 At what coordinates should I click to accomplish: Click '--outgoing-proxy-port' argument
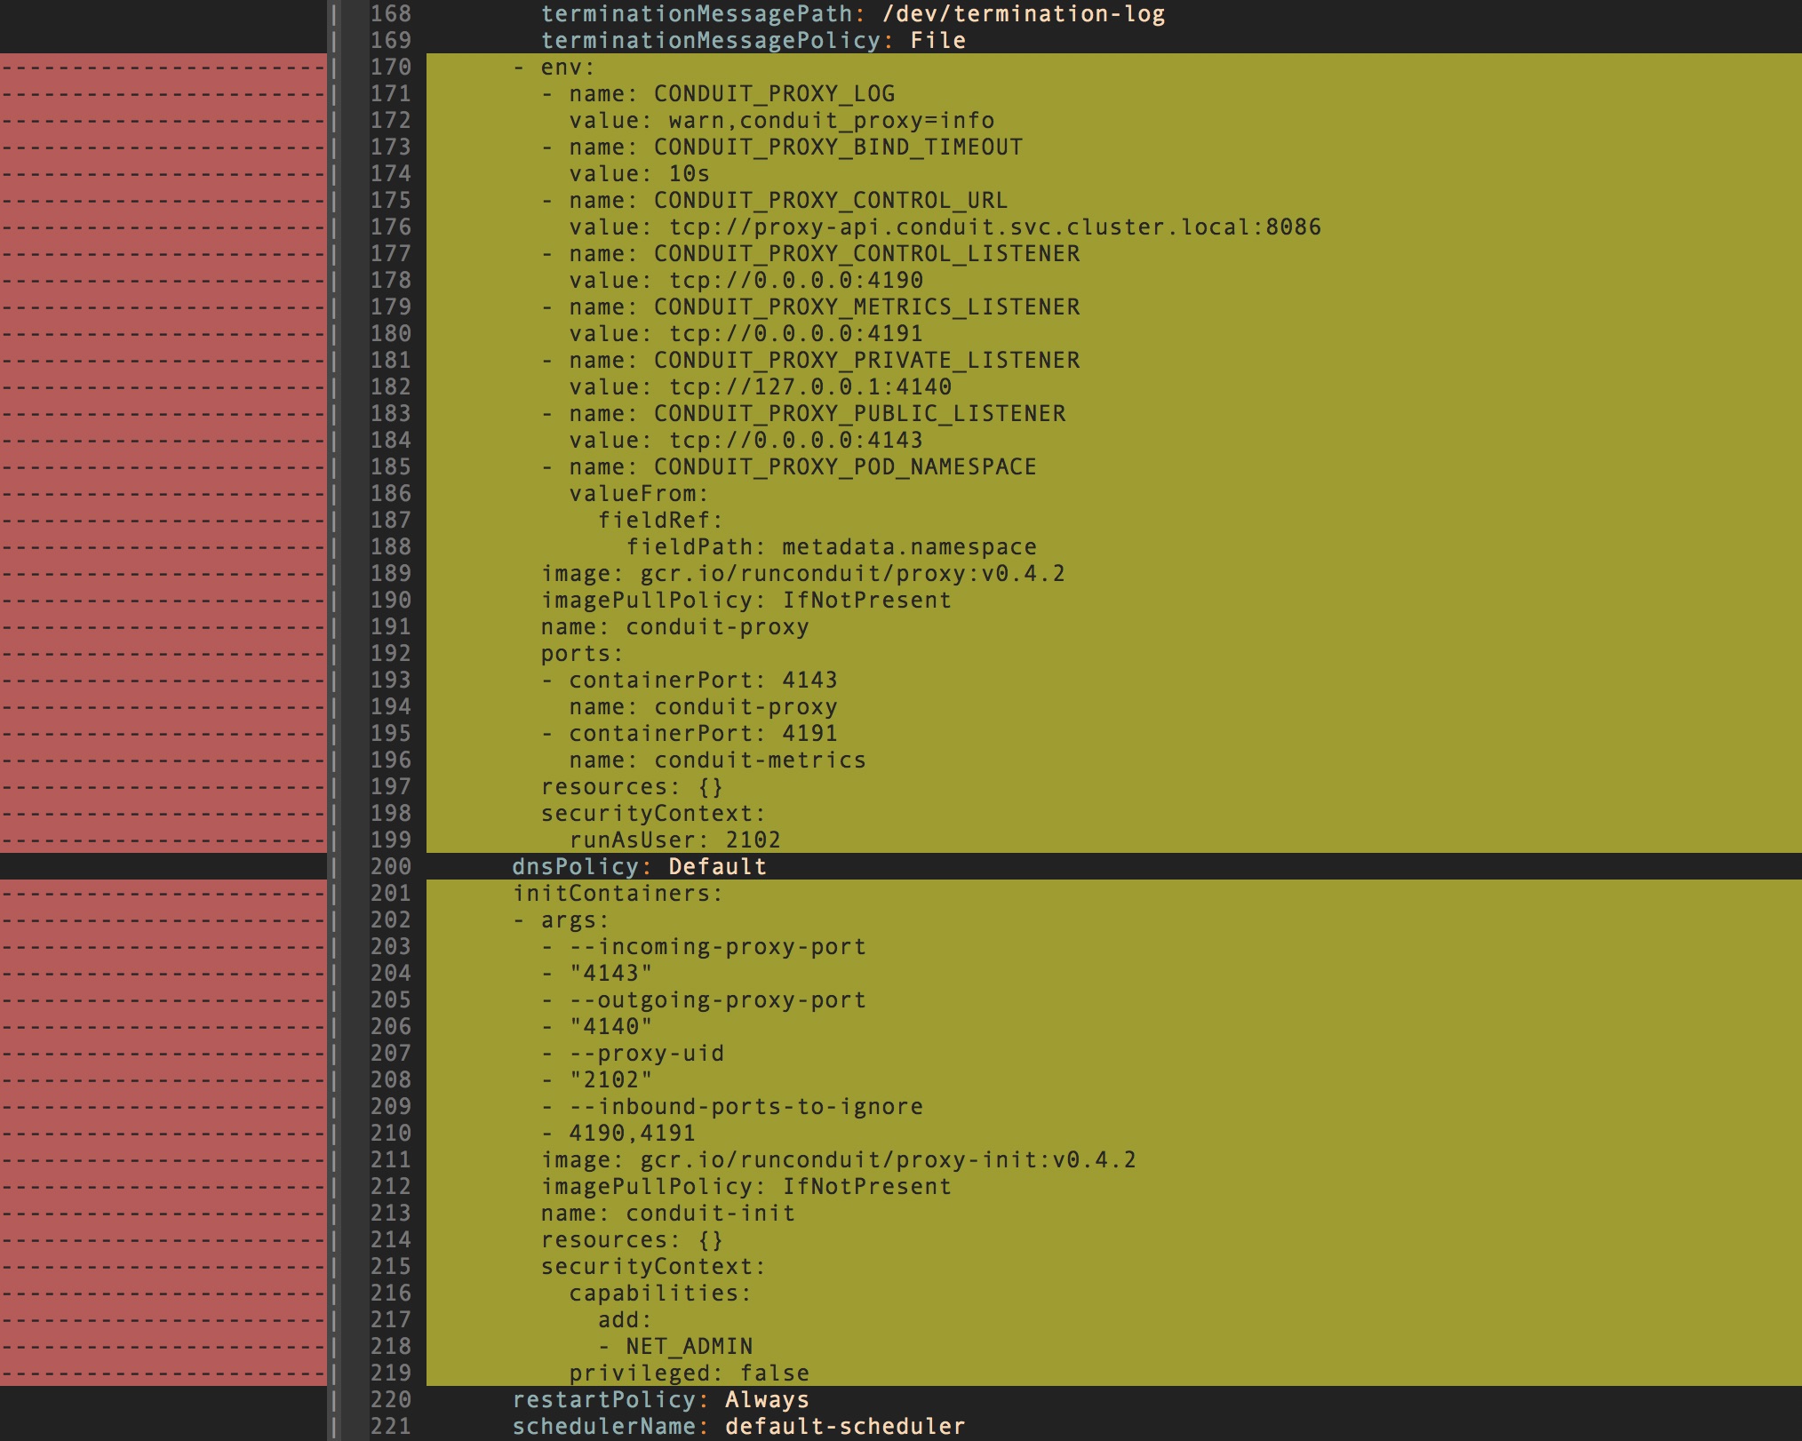coord(718,1000)
